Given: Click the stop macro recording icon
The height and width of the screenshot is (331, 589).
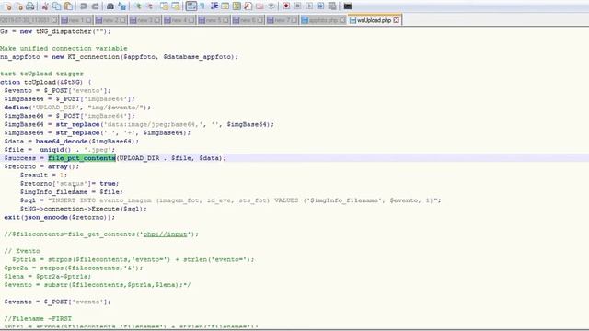Looking at the screenshot, I should pyautogui.click(x=297, y=6).
